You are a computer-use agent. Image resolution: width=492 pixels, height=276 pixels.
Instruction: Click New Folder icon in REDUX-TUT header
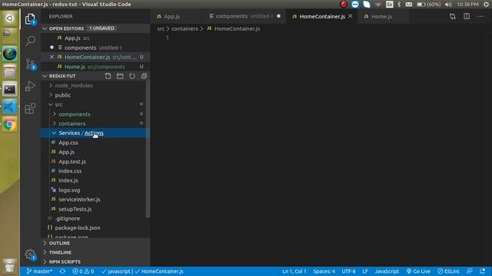pos(120,76)
